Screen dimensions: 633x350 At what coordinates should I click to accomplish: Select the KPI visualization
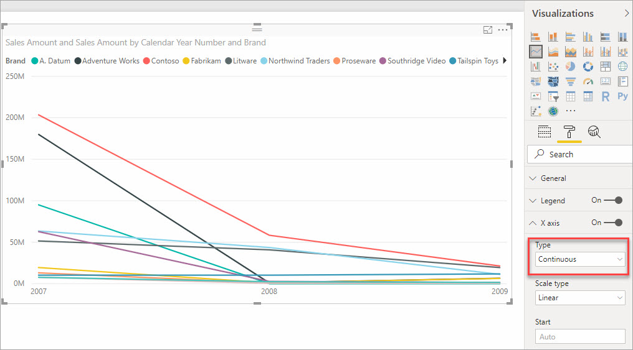tap(536, 96)
